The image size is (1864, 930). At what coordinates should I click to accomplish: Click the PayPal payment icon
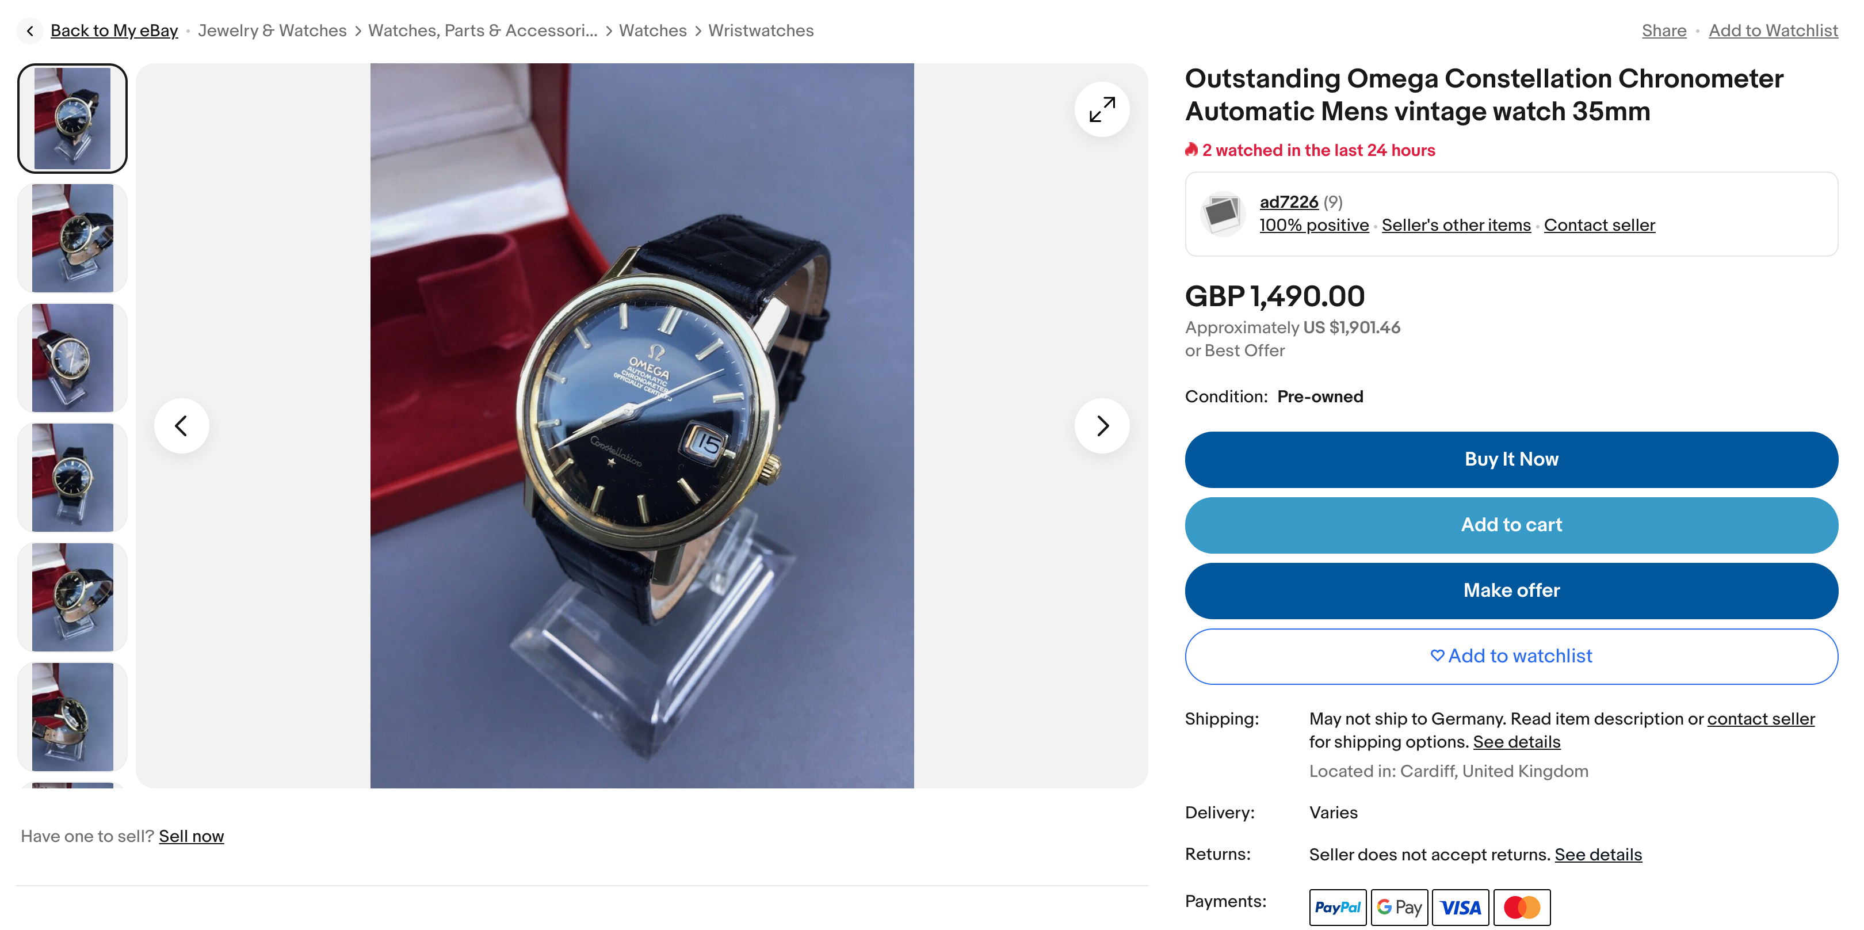(1337, 907)
